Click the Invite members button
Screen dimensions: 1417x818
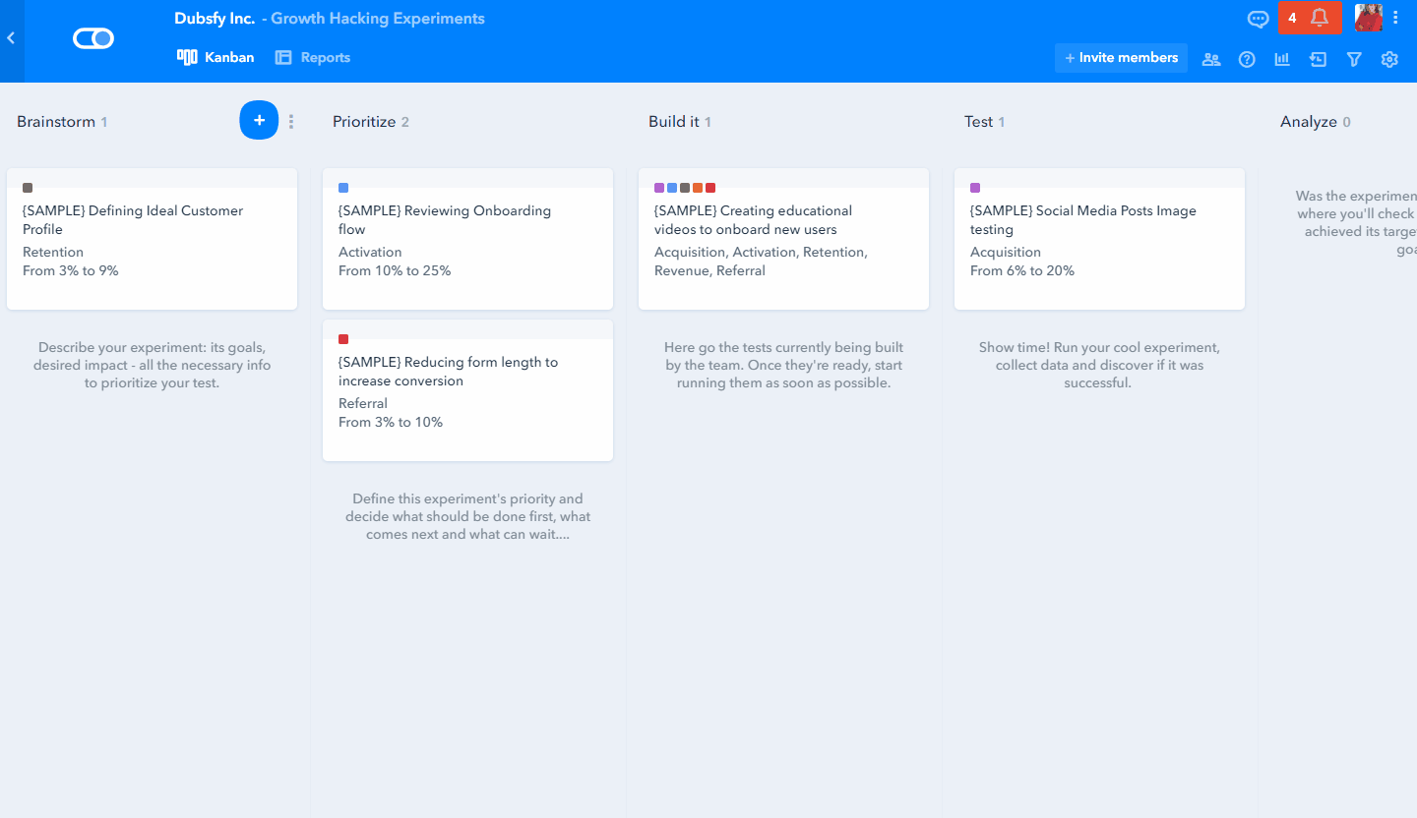pos(1121,58)
